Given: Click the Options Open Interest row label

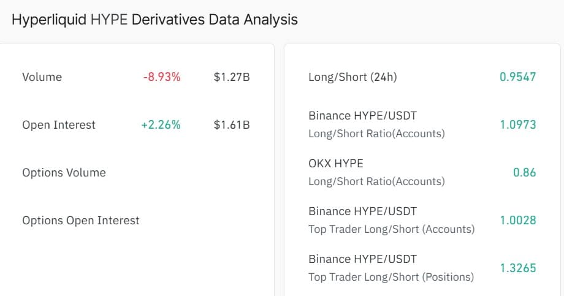Looking at the screenshot, I should click(80, 221).
